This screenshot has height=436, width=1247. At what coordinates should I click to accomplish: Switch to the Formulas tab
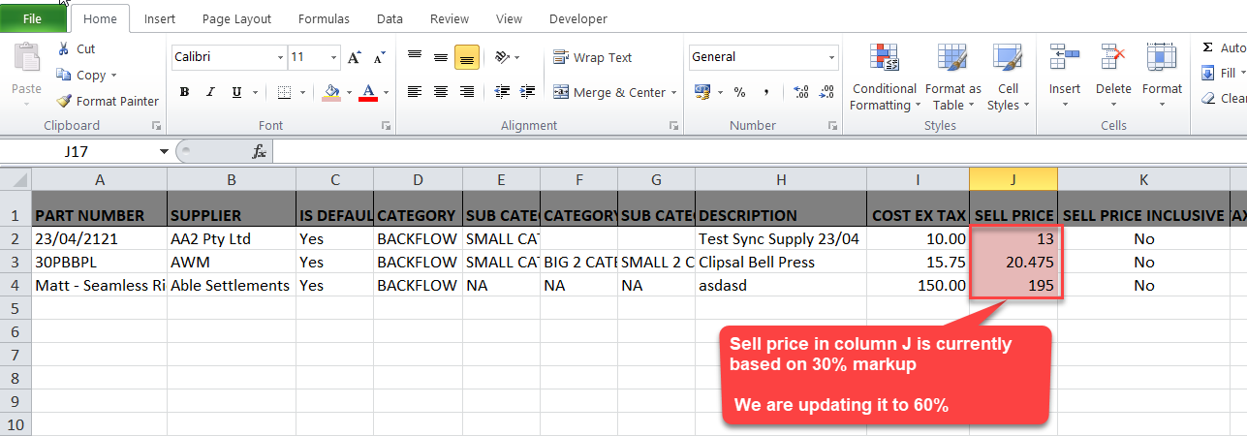(x=324, y=19)
